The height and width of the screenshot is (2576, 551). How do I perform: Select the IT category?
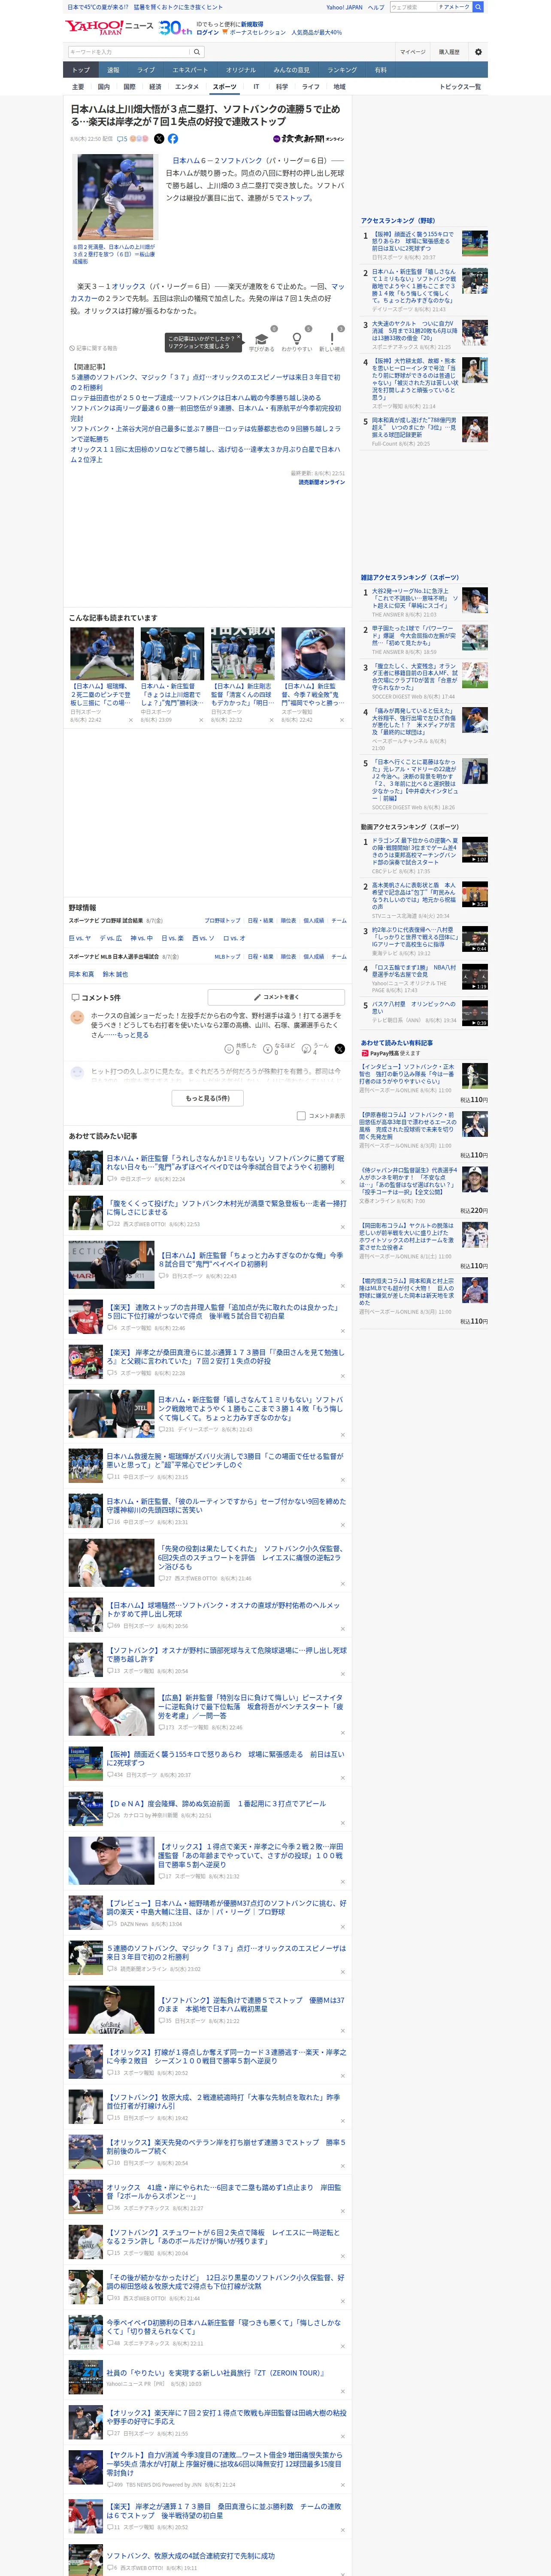pyautogui.click(x=256, y=87)
